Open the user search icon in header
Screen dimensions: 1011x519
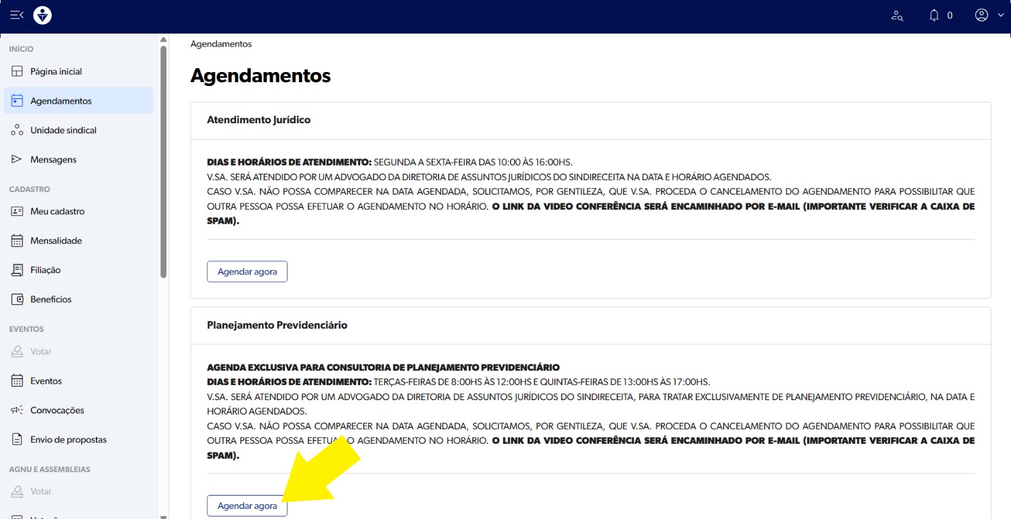pyautogui.click(x=897, y=16)
